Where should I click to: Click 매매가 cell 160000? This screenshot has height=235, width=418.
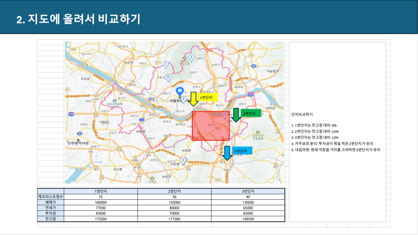click(101, 203)
